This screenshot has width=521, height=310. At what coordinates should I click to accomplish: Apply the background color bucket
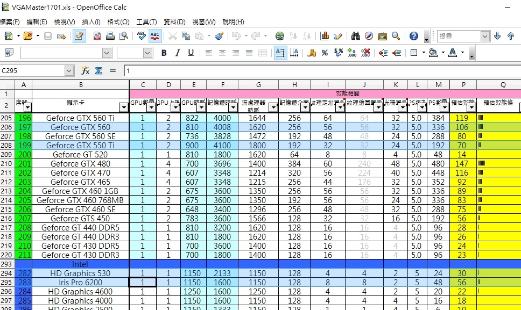click(x=433, y=53)
